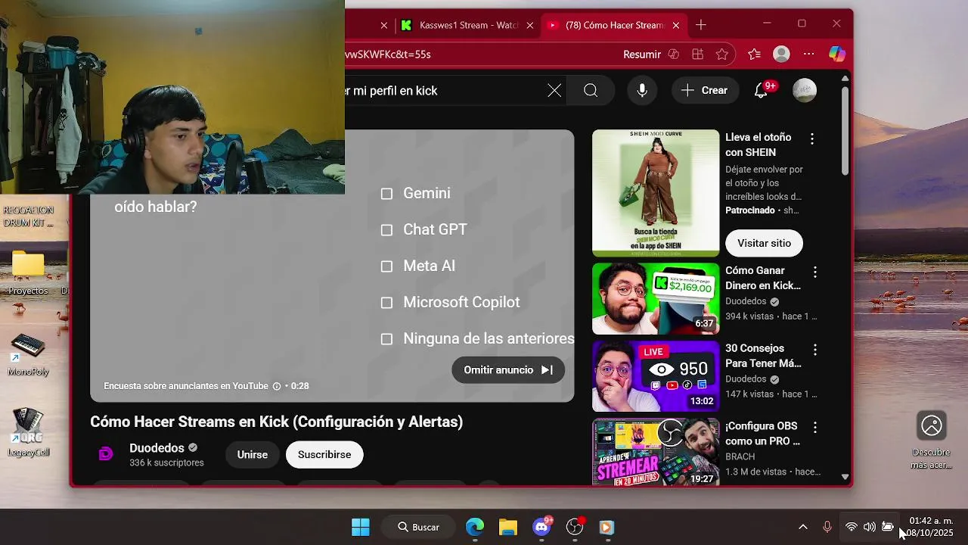Check Ninguna de las anteriores option
968x545 pixels.
[x=386, y=339]
